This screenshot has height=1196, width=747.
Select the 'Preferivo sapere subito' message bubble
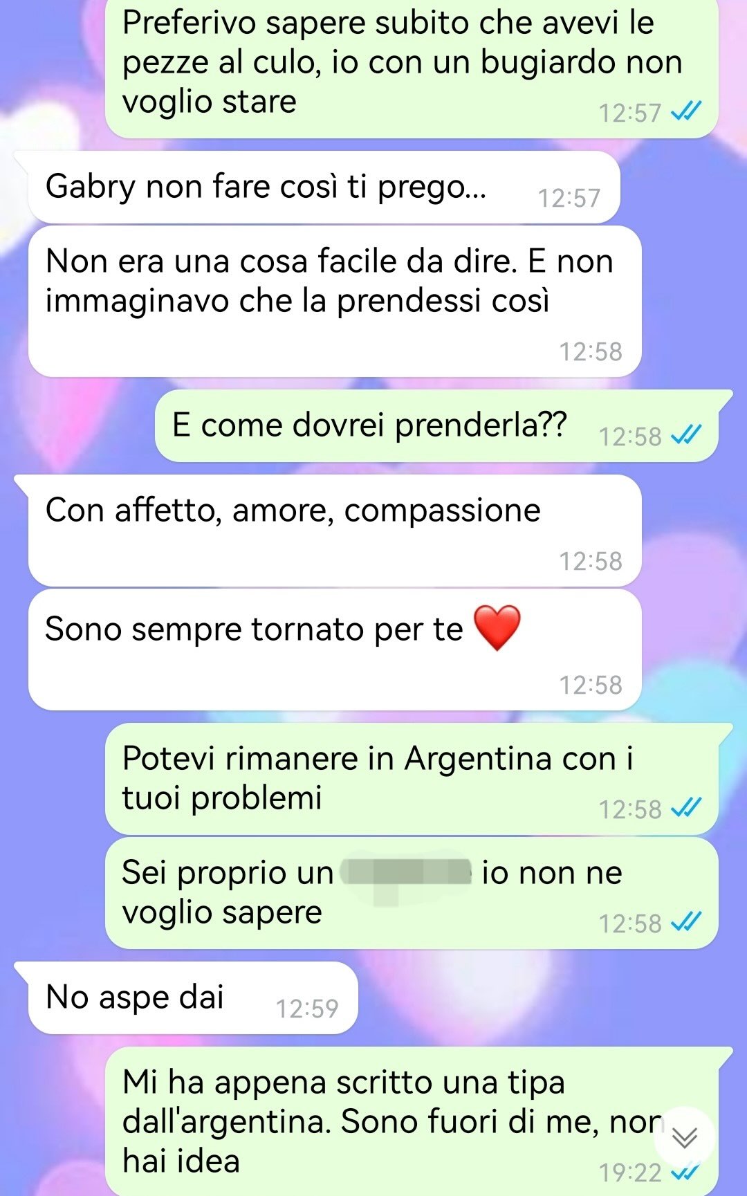[412, 68]
